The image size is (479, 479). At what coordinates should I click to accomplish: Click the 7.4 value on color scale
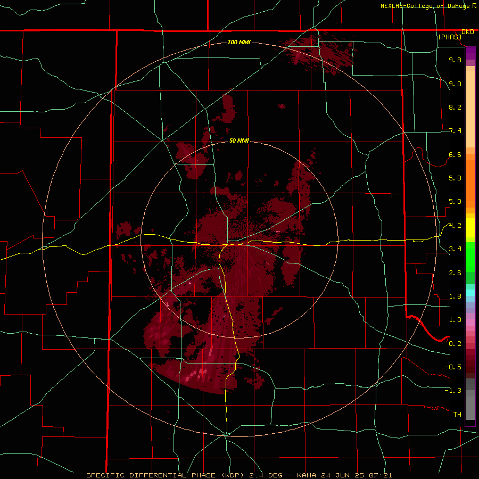pos(455,131)
